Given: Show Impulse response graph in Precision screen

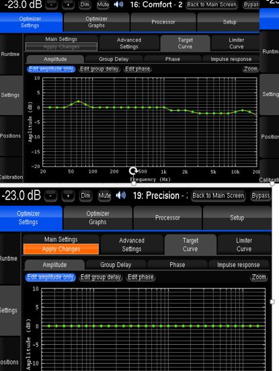Looking at the screenshot, I should tap(238, 265).
